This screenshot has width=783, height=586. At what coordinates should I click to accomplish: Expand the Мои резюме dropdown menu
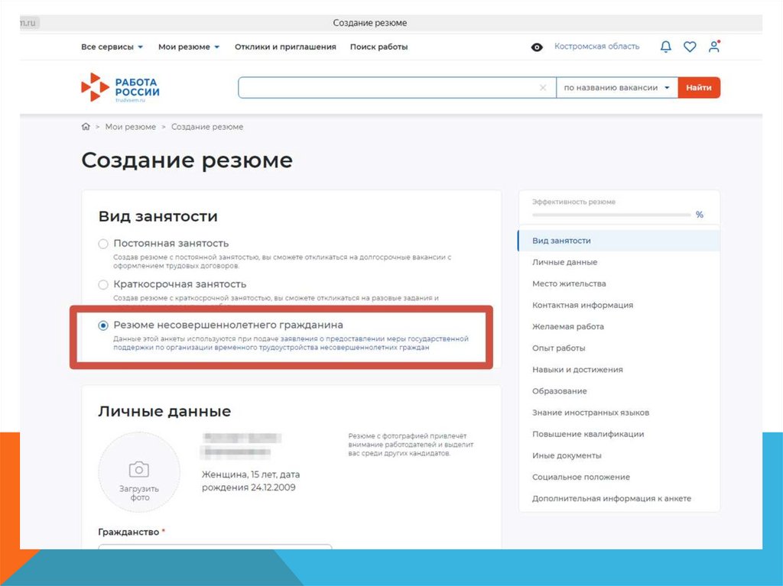(189, 47)
